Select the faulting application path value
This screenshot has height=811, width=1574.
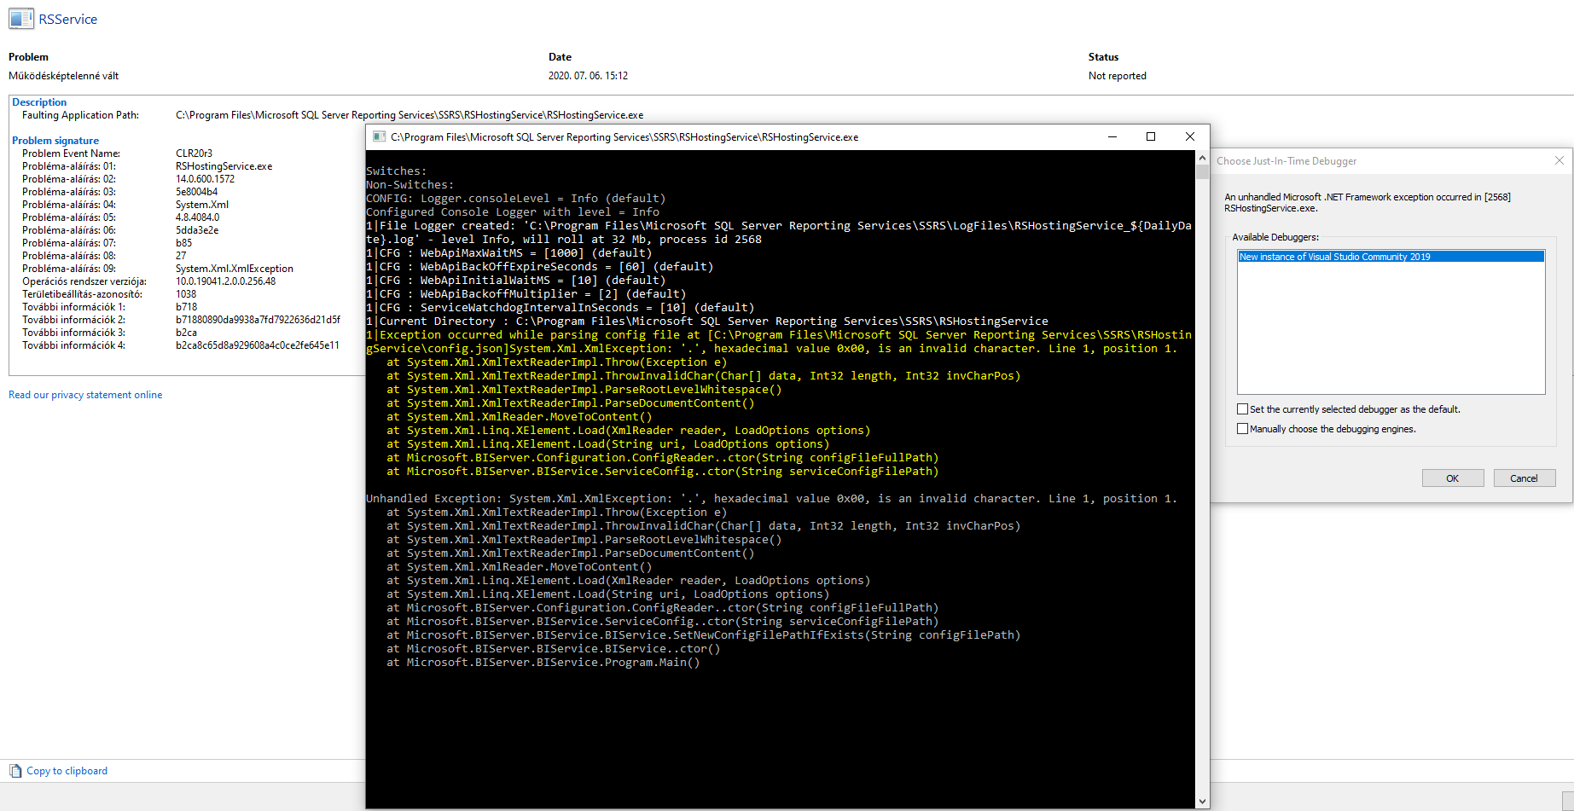pos(409,115)
